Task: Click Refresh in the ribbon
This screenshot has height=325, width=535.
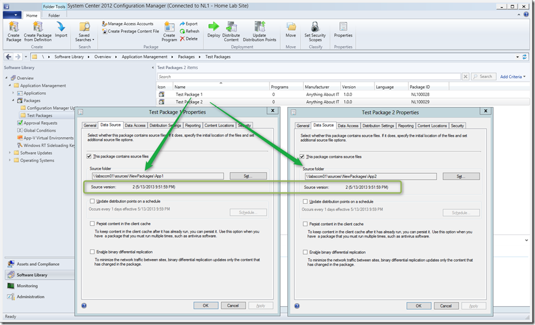Action: tap(189, 31)
